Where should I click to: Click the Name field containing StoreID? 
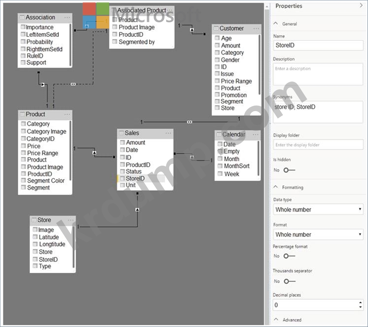click(x=318, y=45)
